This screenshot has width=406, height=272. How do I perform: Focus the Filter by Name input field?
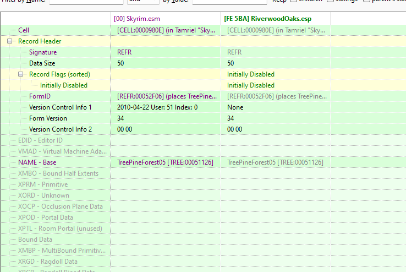click(x=86, y=2)
